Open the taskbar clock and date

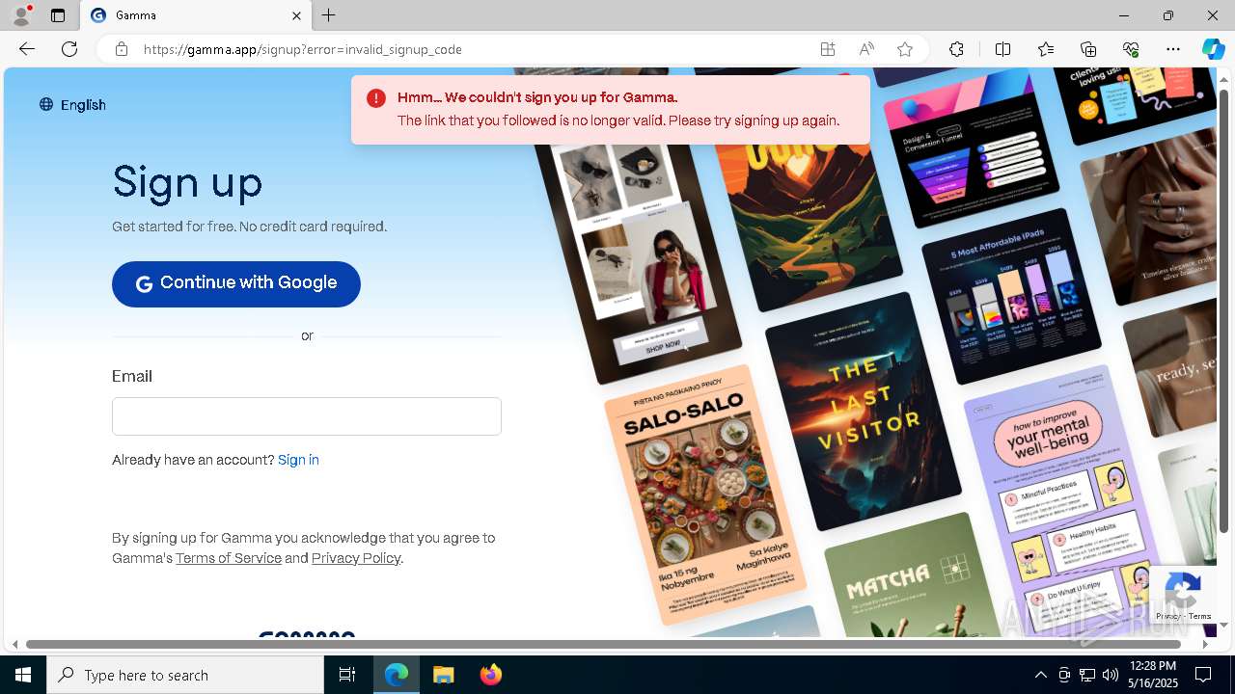pos(1152,675)
